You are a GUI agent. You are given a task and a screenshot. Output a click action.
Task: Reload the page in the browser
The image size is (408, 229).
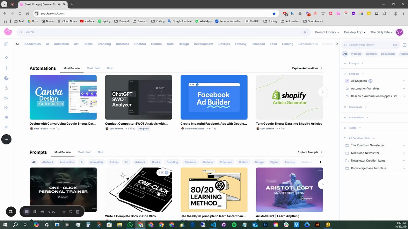coord(20,13)
